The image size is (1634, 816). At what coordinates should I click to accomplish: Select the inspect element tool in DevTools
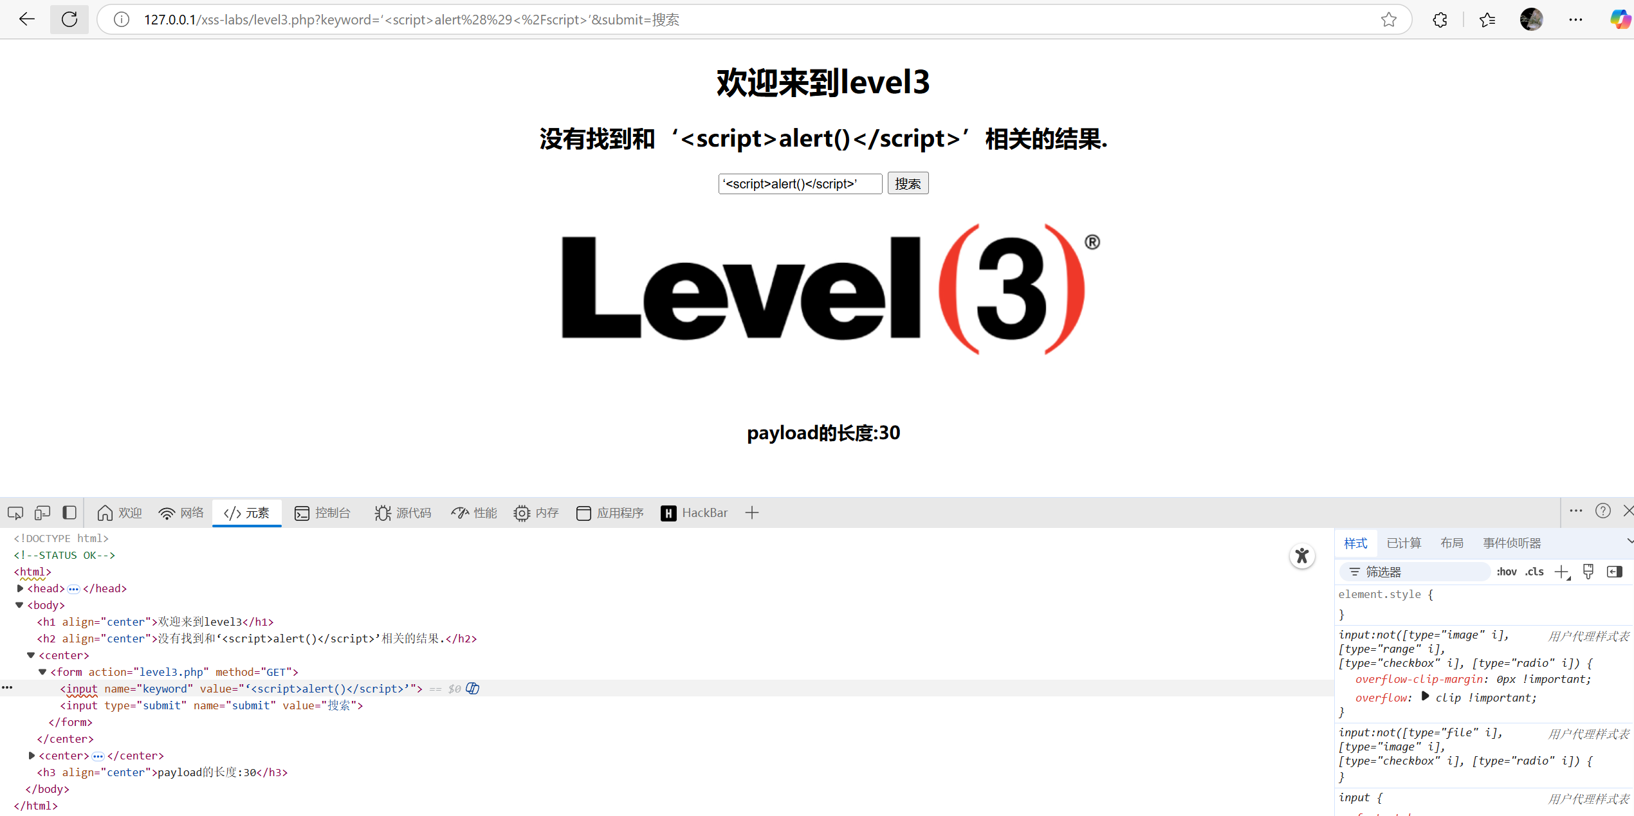(x=15, y=512)
